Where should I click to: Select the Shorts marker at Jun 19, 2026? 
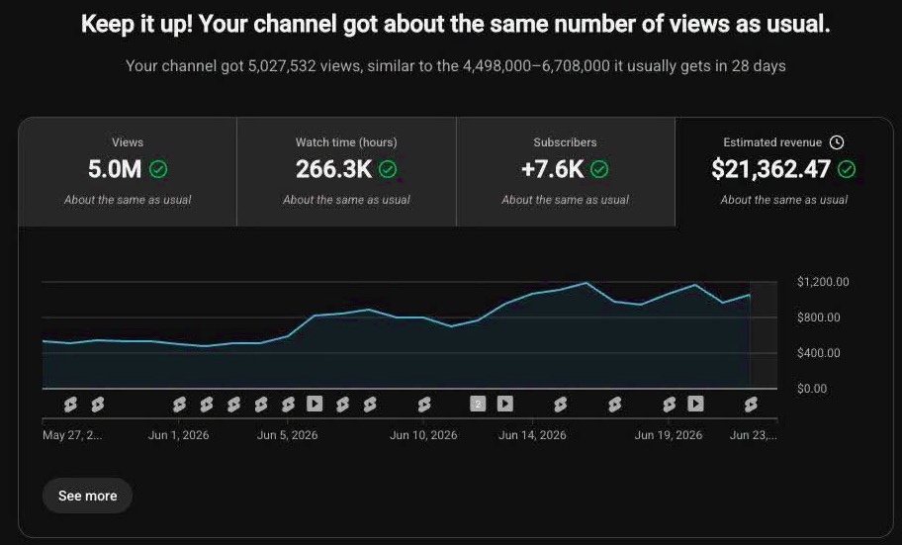click(669, 405)
